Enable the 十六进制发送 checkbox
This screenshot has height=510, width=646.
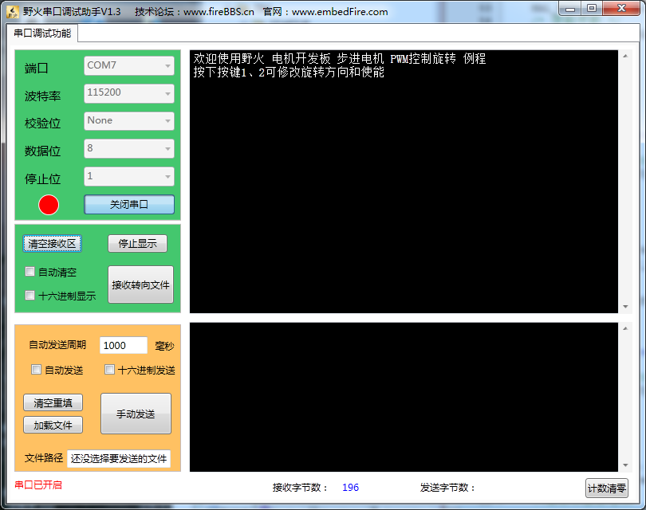pyautogui.click(x=109, y=369)
